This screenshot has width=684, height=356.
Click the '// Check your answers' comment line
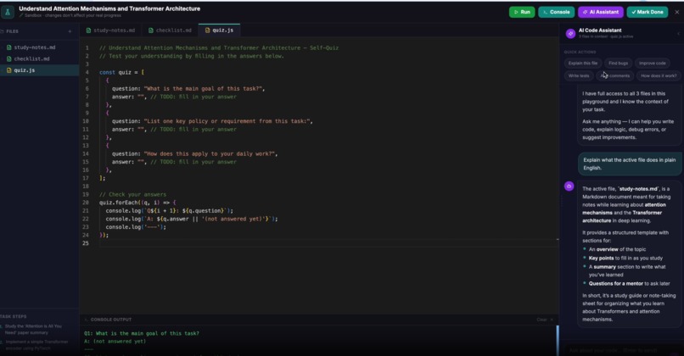click(132, 194)
